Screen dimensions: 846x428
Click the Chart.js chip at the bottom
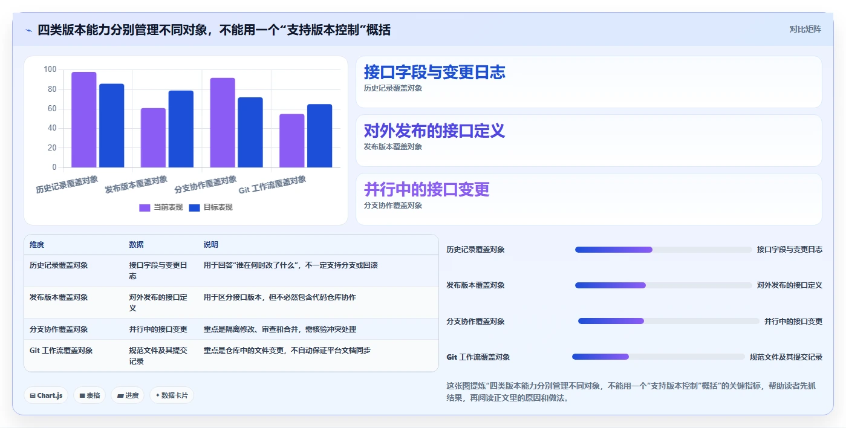click(x=46, y=395)
